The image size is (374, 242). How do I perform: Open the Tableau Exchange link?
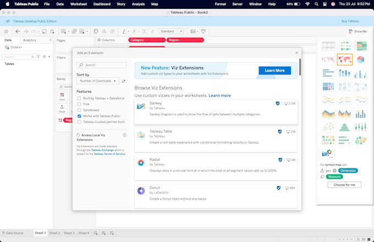pyautogui.click(x=102, y=150)
